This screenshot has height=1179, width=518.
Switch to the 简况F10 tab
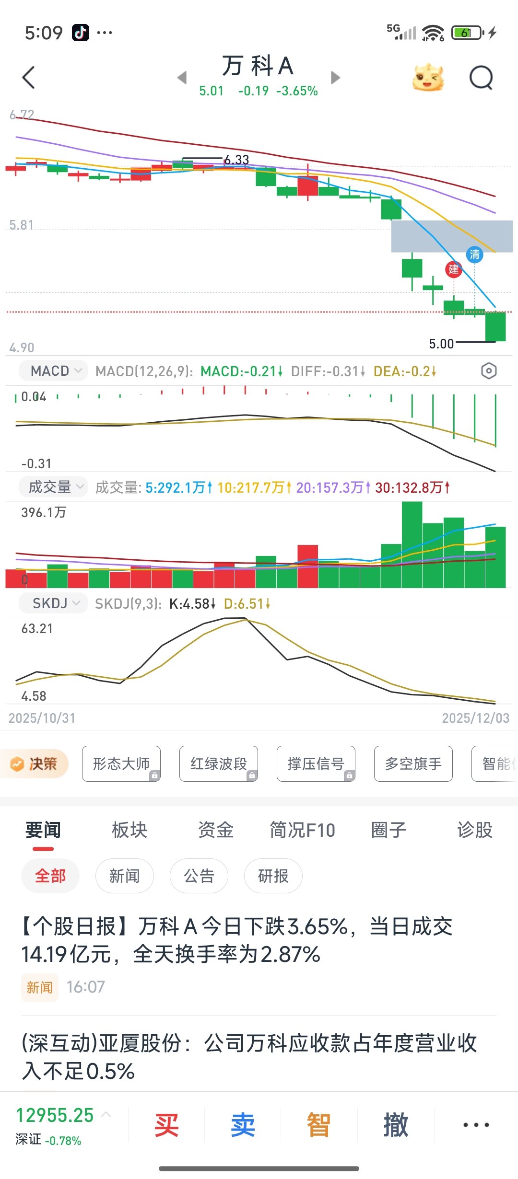coord(302,830)
